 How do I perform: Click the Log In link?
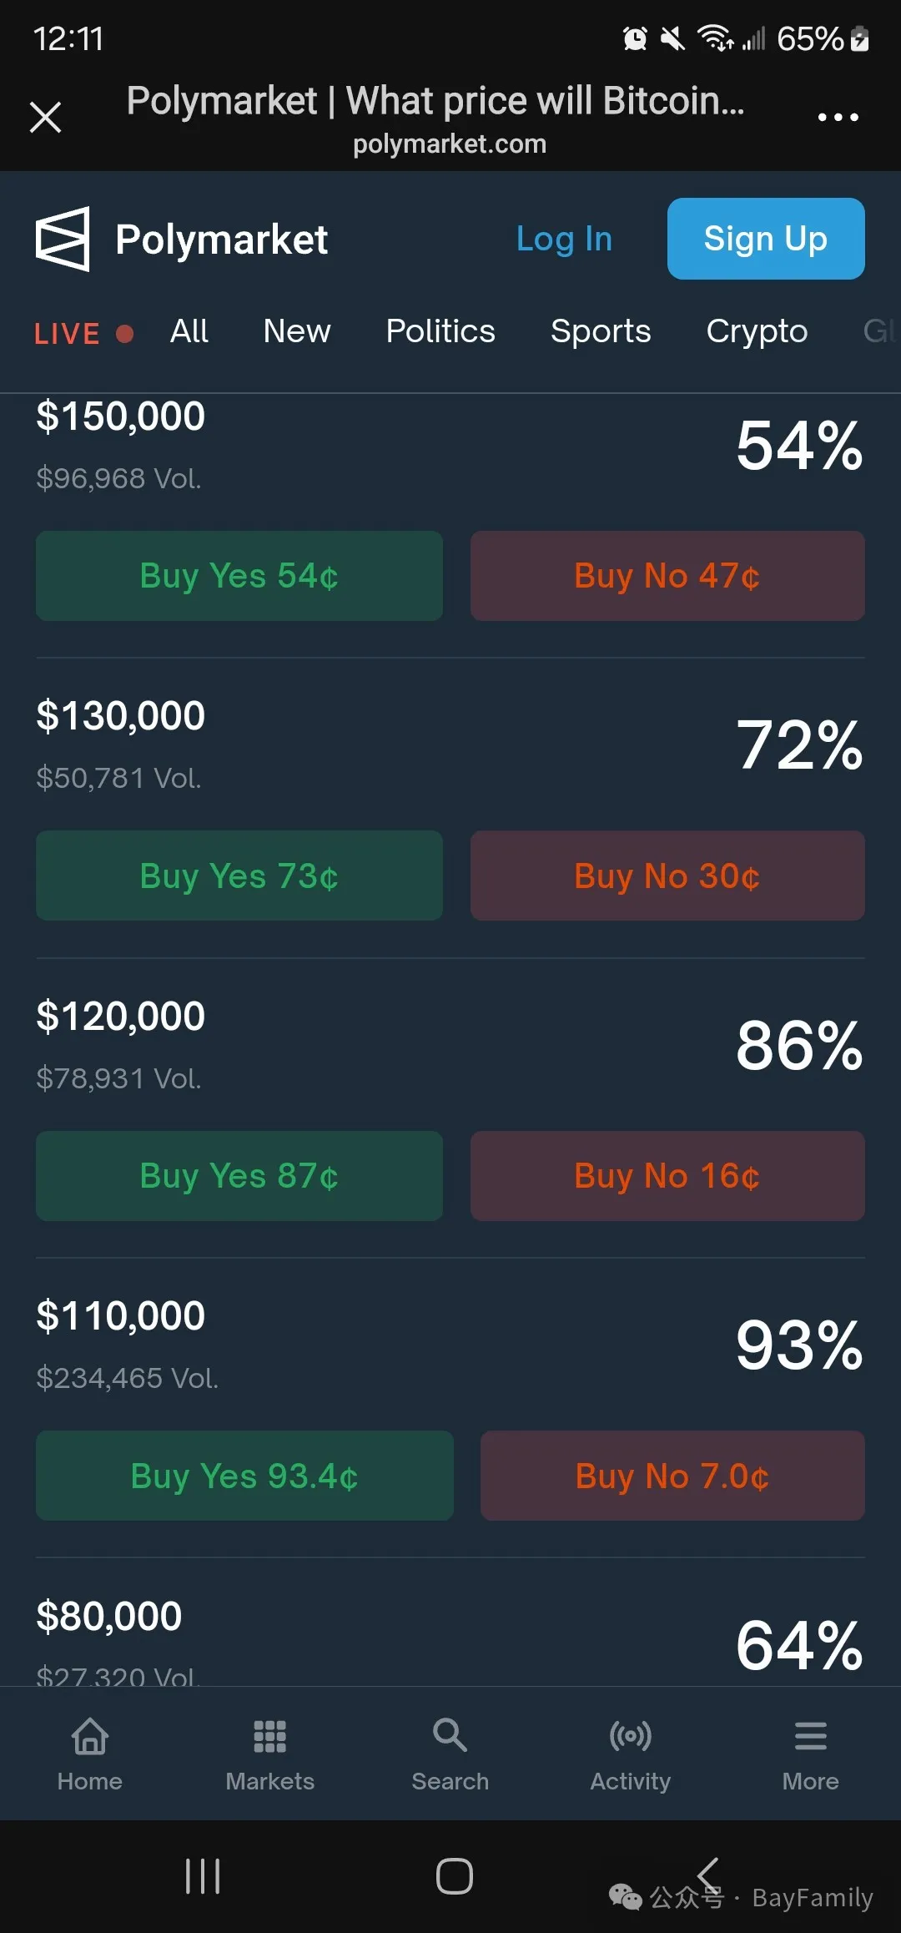(564, 240)
